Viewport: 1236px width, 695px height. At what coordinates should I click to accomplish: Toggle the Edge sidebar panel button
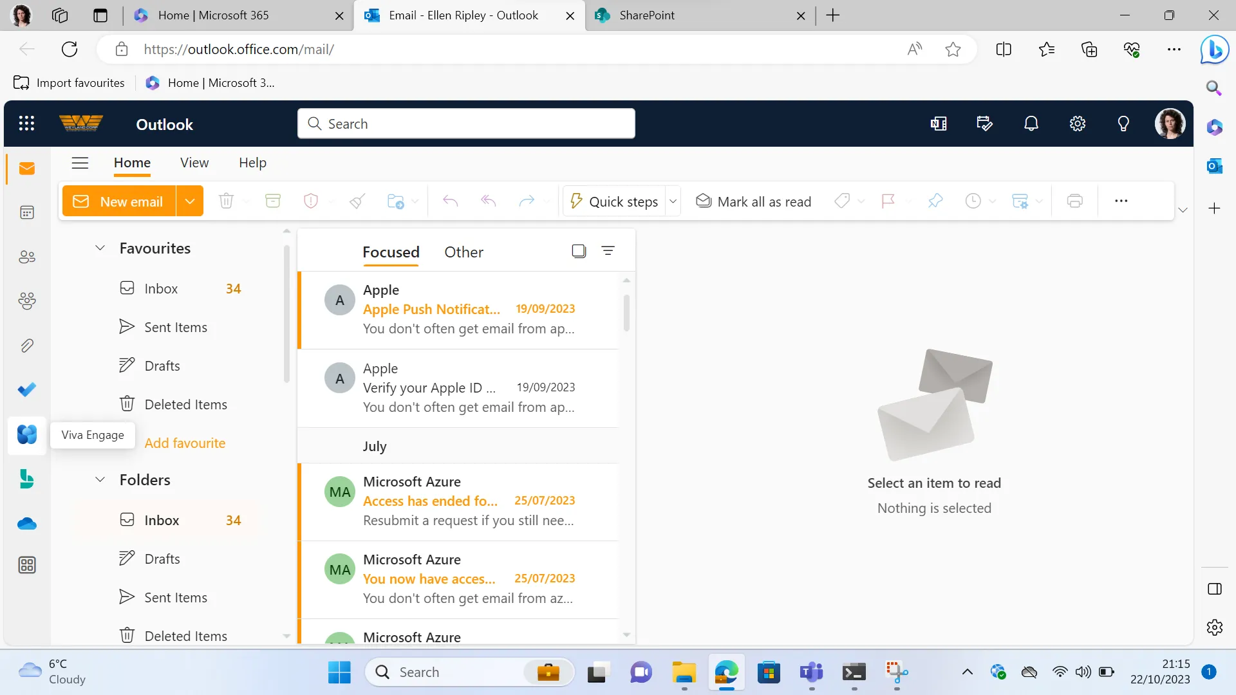pyautogui.click(x=1215, y=589)
